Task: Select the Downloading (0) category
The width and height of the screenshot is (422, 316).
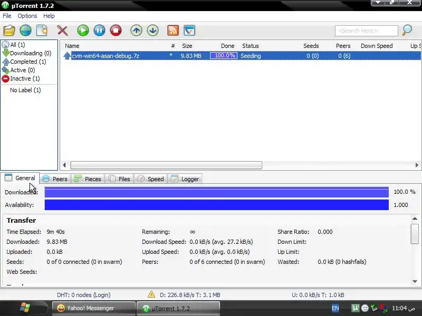Action: tap(26, 53)
